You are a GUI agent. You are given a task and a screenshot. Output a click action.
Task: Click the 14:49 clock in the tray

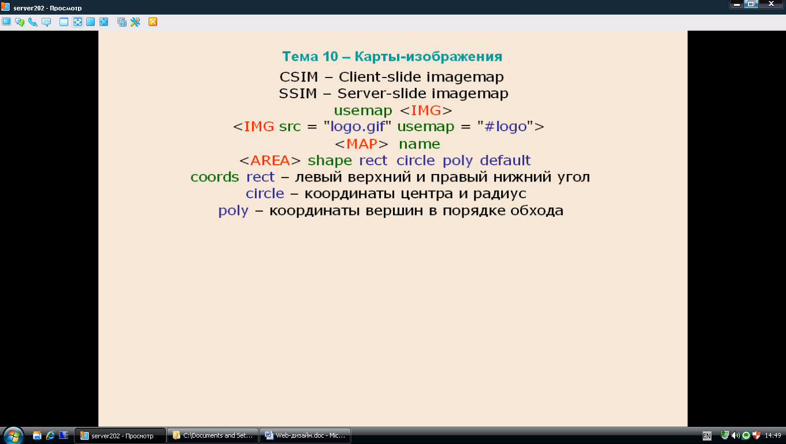(773, 435)
